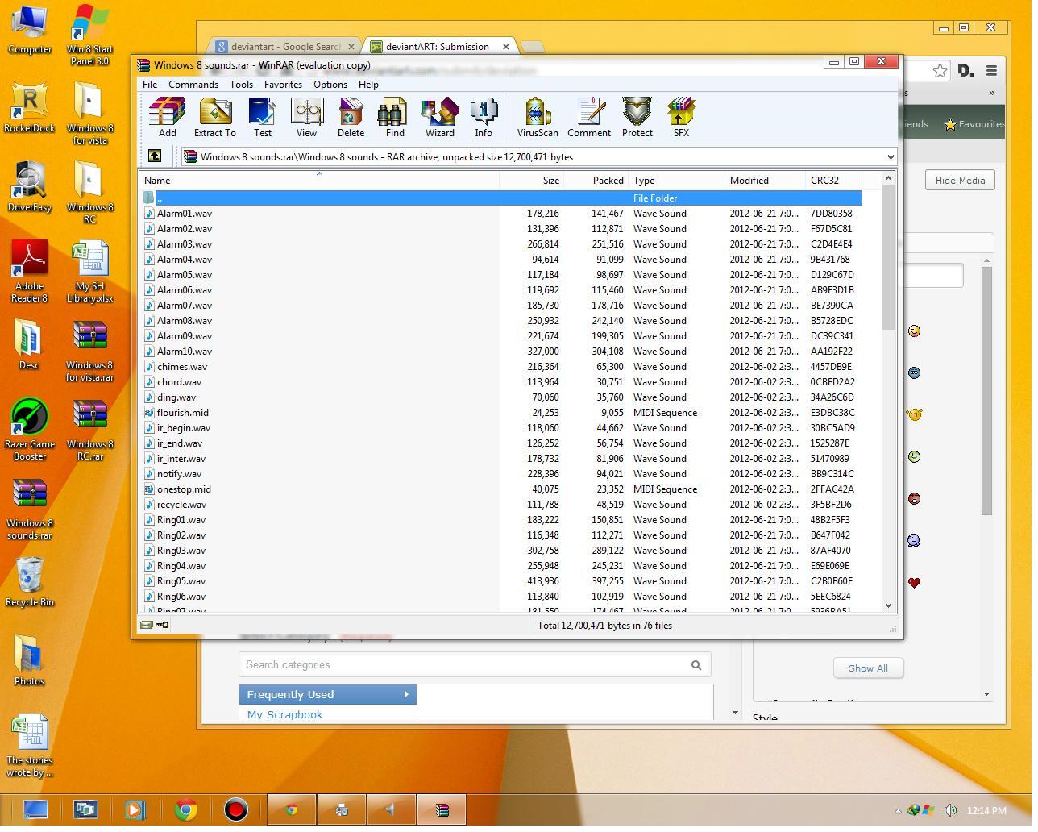
Task: Select the recycle.wav file
Action: point(501,505)
